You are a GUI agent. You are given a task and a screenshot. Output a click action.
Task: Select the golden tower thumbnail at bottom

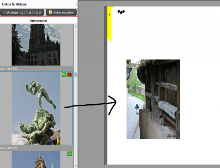pyautogui.click(x=36, y=160)
